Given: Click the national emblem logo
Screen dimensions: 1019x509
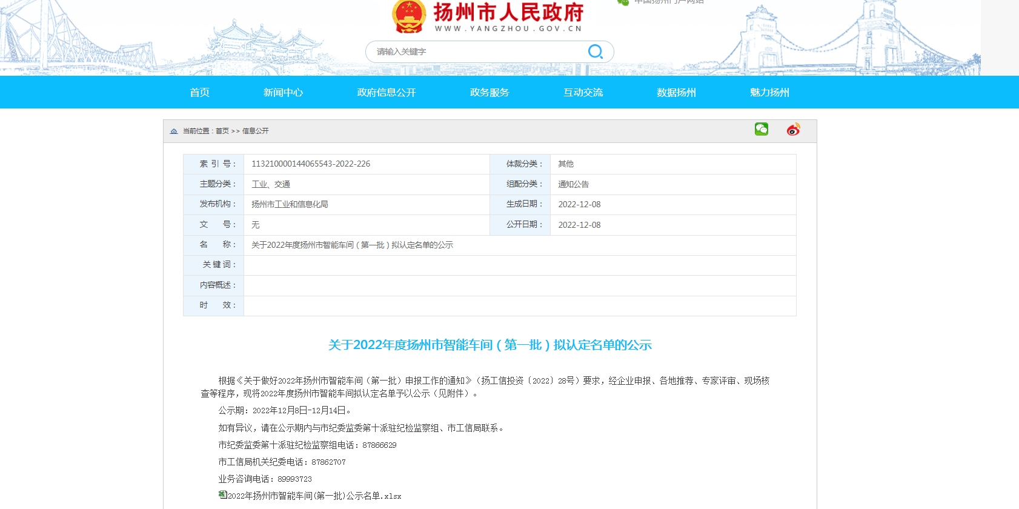Looking at the screenshot, I should [x=409, y=16].
